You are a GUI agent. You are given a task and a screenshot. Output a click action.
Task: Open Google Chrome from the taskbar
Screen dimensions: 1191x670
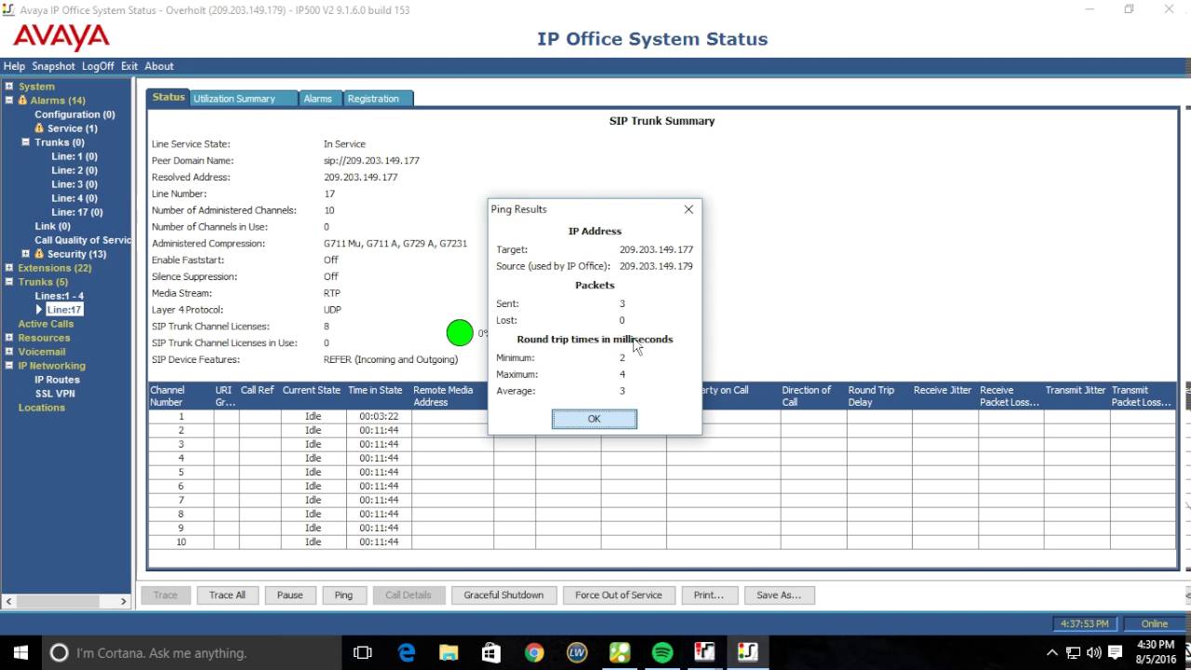[534, 652]
